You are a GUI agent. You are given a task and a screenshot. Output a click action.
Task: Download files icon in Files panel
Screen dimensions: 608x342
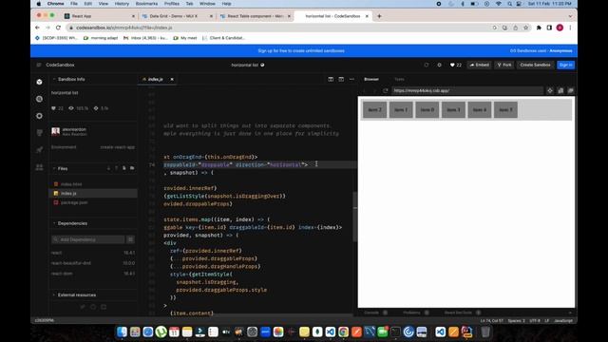(x=108, y=168)
